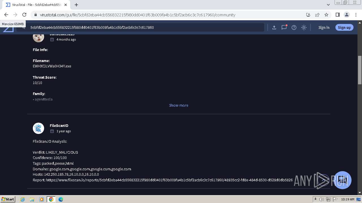Open the media player taskbar icon

(x=41, y=199)
